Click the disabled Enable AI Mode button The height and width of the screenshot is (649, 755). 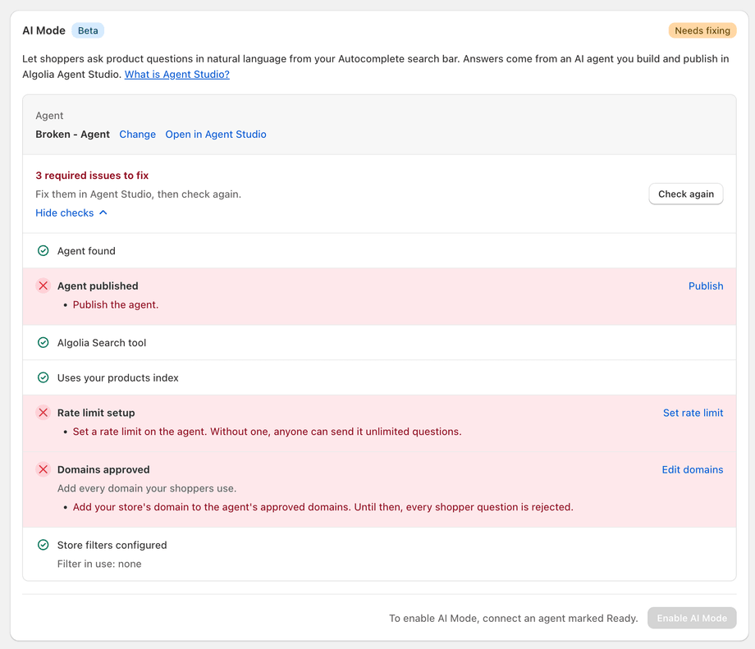pos(692,618)
